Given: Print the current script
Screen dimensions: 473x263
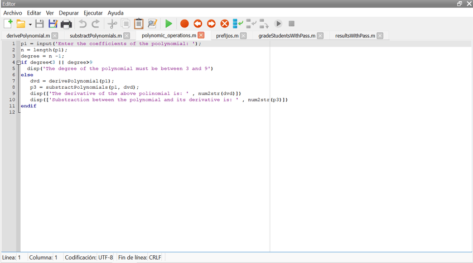Looking at the screenshot, I should click(66, 23).
